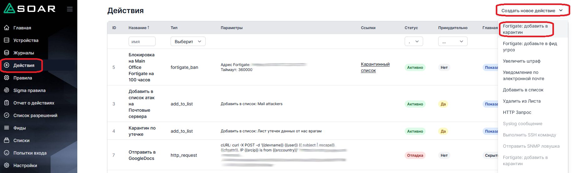Click the Список разрешений checkmark icon
This screenshot has width=579, height=173.
coord(7,115)
